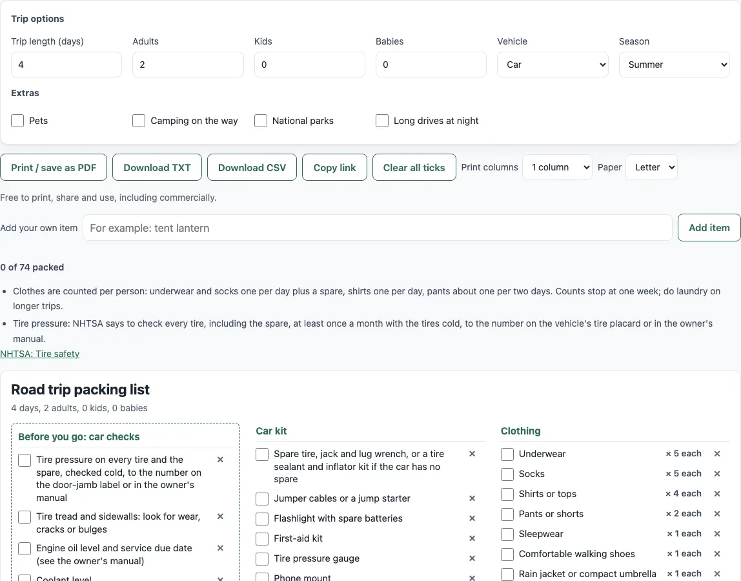
Task: Remove the Underwear item
Action: click(x=717, y=454)
